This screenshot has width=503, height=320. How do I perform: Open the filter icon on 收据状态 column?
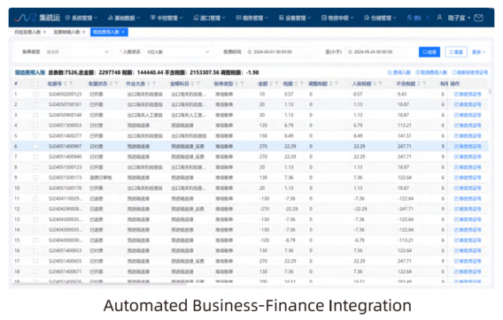(x=116, y=84)
